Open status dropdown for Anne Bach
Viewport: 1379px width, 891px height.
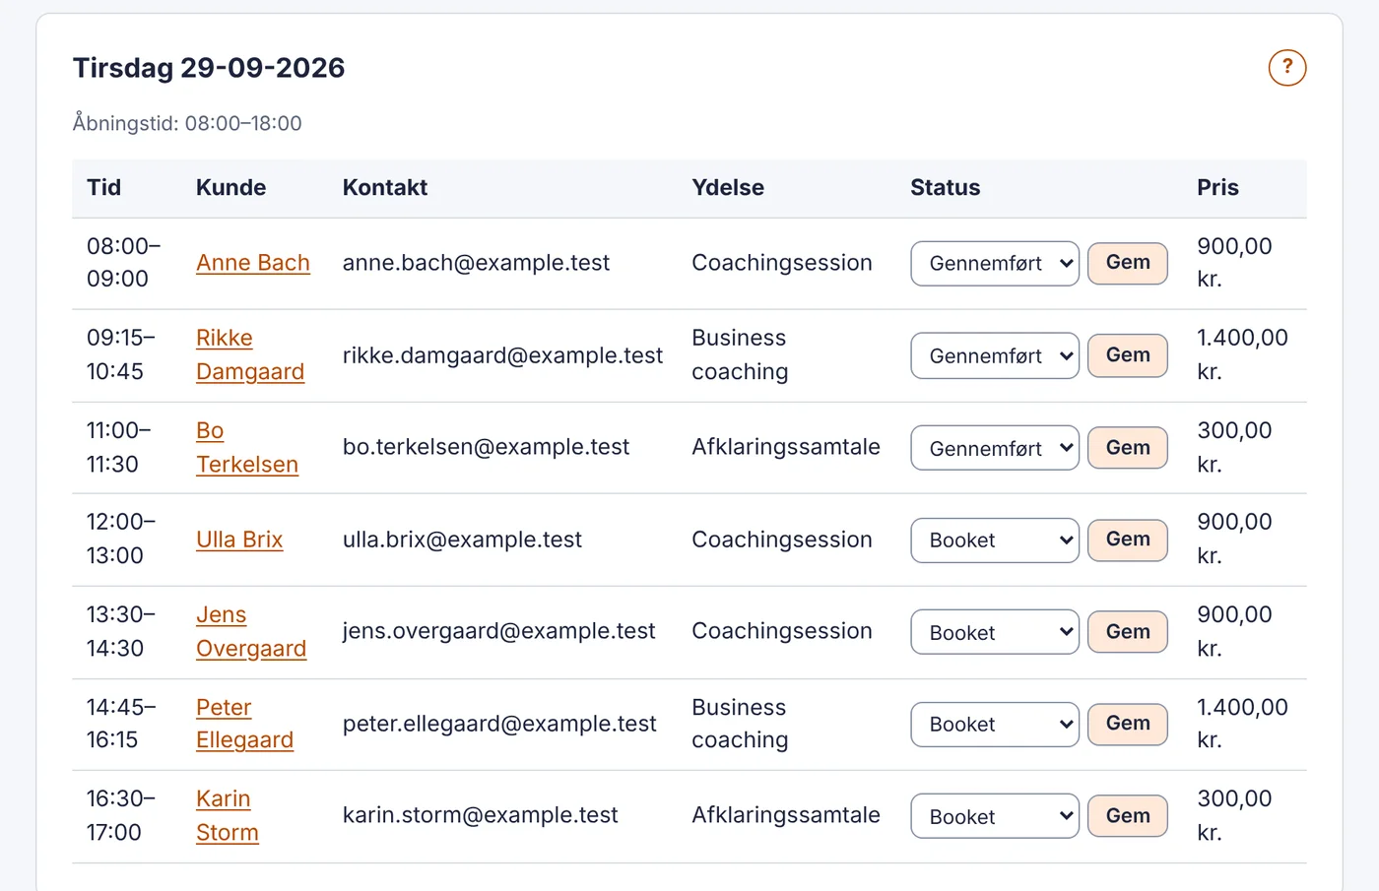[995, 264]
